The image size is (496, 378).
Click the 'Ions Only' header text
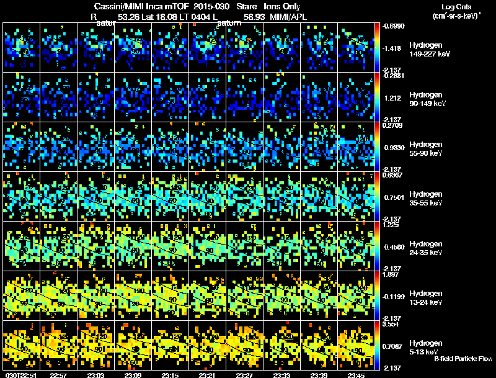(282, 7)
